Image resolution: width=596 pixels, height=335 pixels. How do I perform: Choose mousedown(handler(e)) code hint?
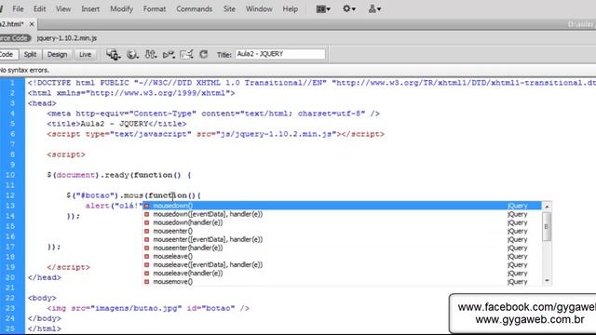[342, 222]
